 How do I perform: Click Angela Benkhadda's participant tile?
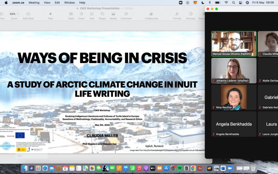(x=234, y=124)
